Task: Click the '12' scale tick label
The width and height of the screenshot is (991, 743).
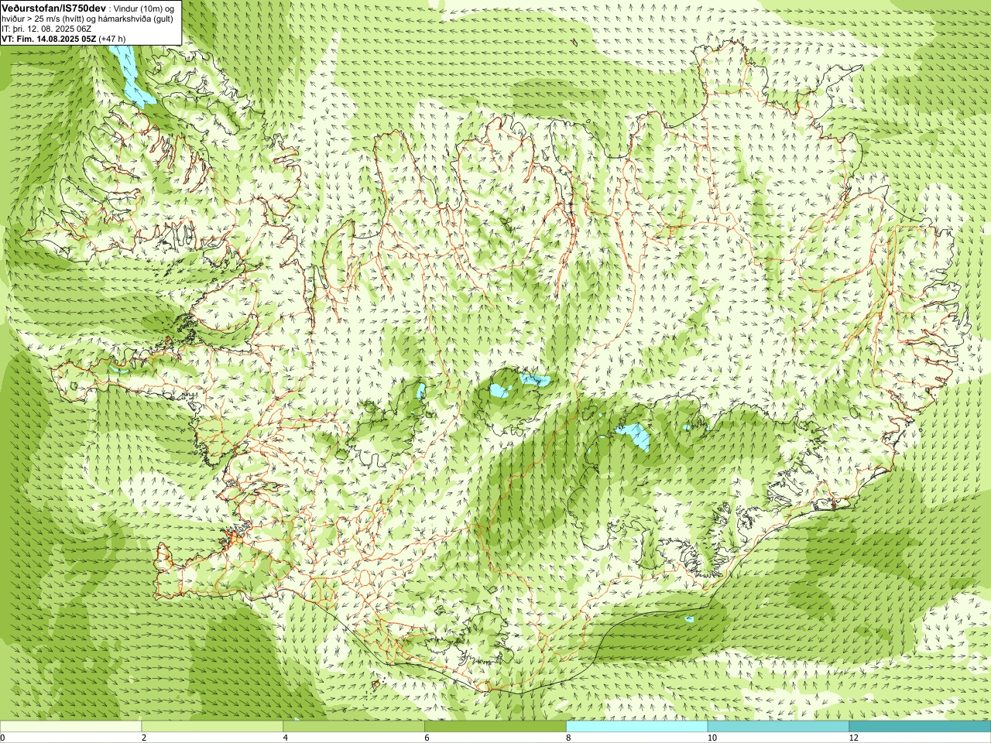Action: point(854,738)
